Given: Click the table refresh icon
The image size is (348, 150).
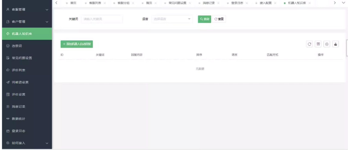Looking at the screenshot, I should [310, 44].
